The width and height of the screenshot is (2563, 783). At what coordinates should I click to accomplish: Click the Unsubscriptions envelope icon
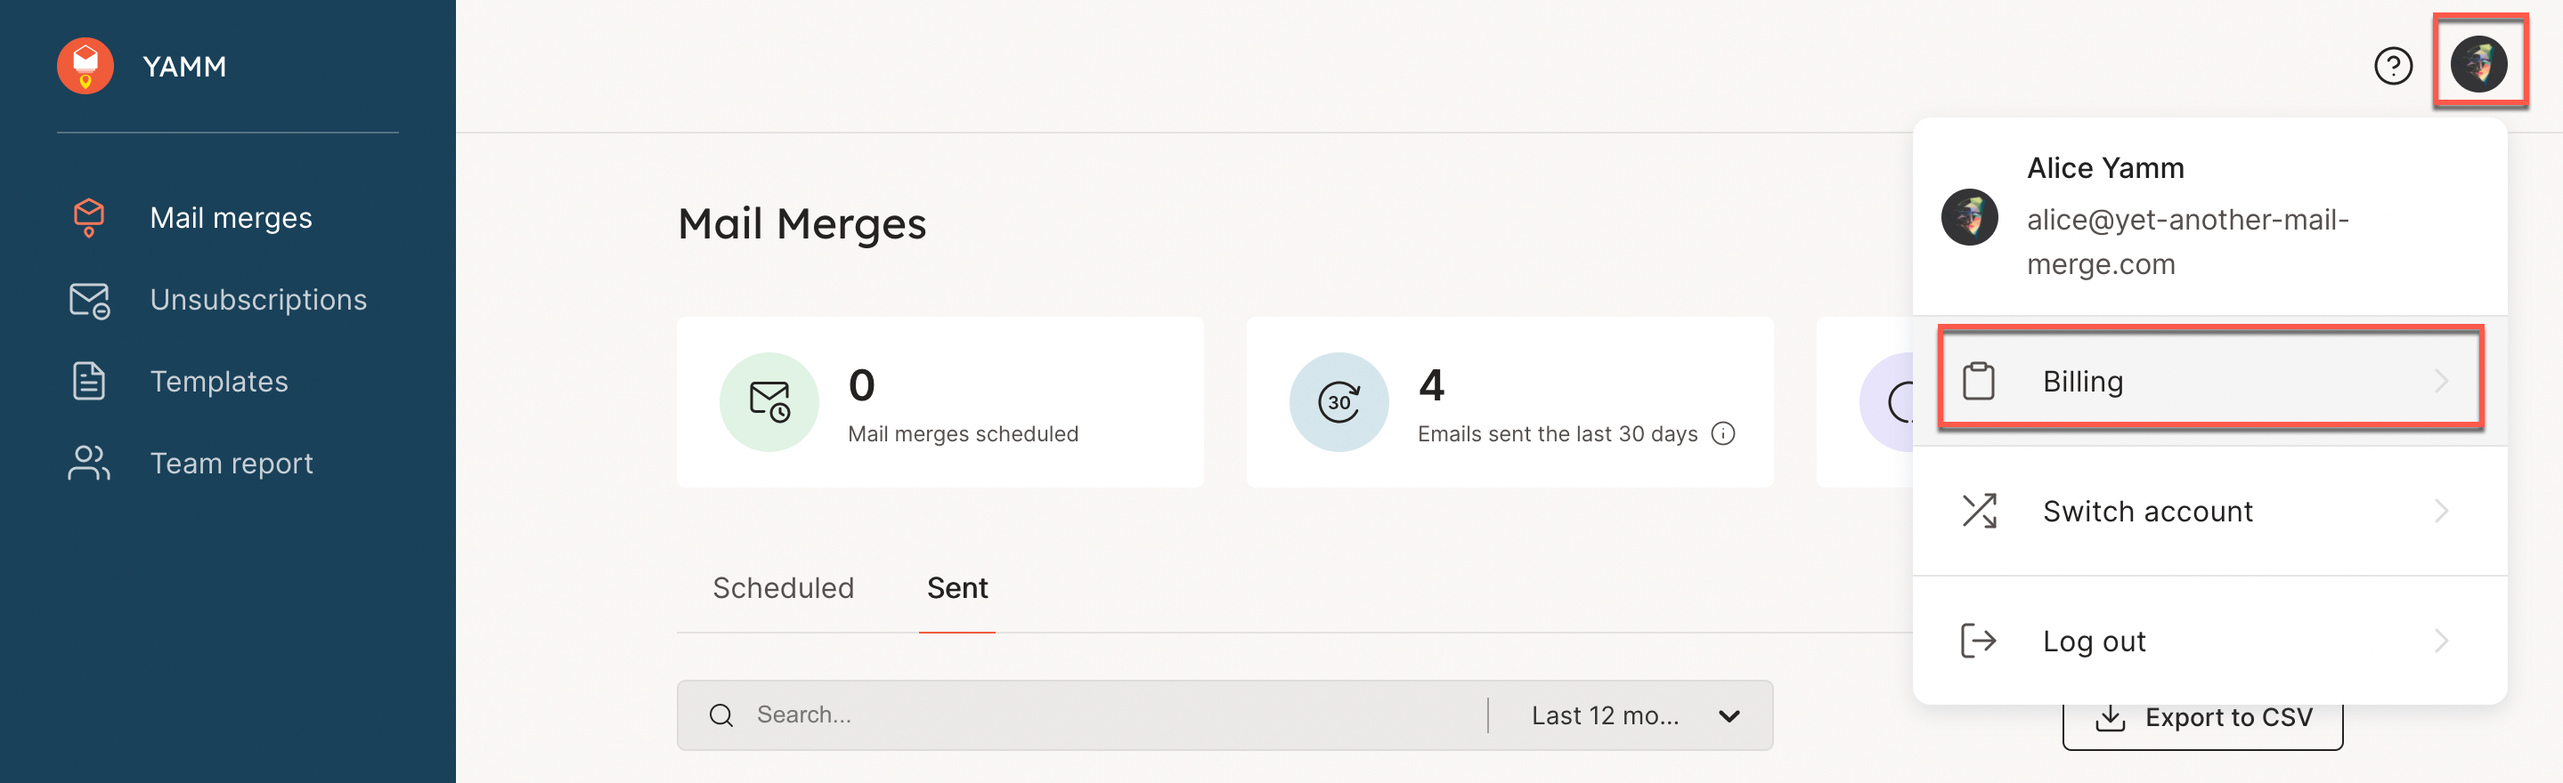pos(88,299)
